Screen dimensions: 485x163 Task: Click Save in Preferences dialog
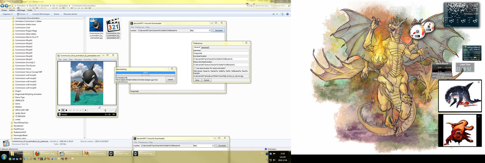197,80
